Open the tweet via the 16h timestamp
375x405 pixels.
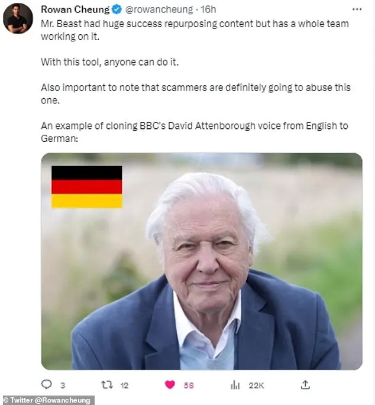point(208,9)
